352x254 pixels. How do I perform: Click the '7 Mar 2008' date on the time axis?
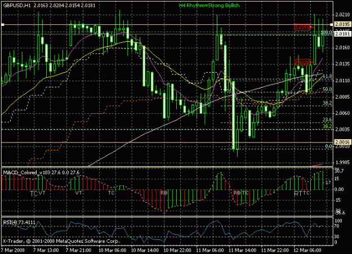(x=13, y=250)
